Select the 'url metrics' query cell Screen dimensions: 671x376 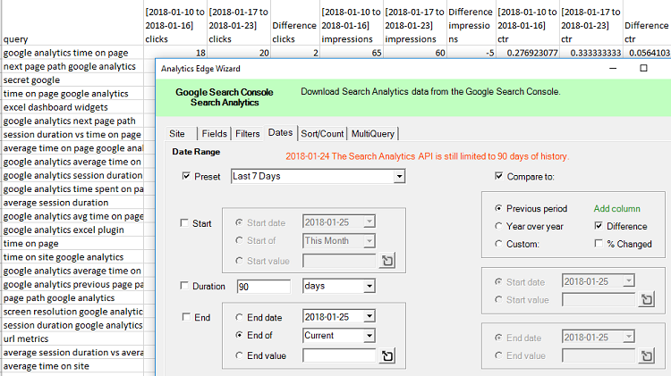(72, 338)
